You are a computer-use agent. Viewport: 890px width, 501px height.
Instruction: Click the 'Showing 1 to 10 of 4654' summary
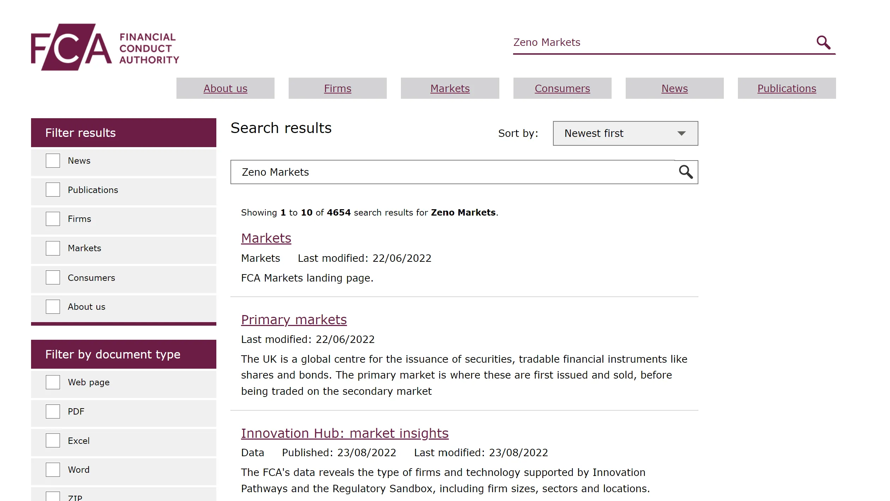click(369, 212)
